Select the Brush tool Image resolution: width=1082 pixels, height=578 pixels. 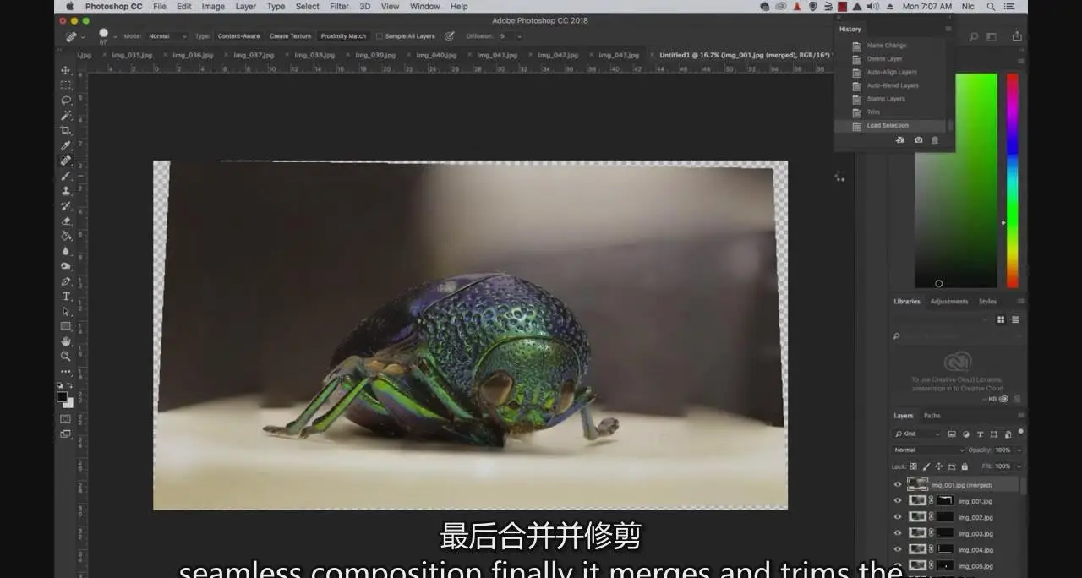click(66, 176)
